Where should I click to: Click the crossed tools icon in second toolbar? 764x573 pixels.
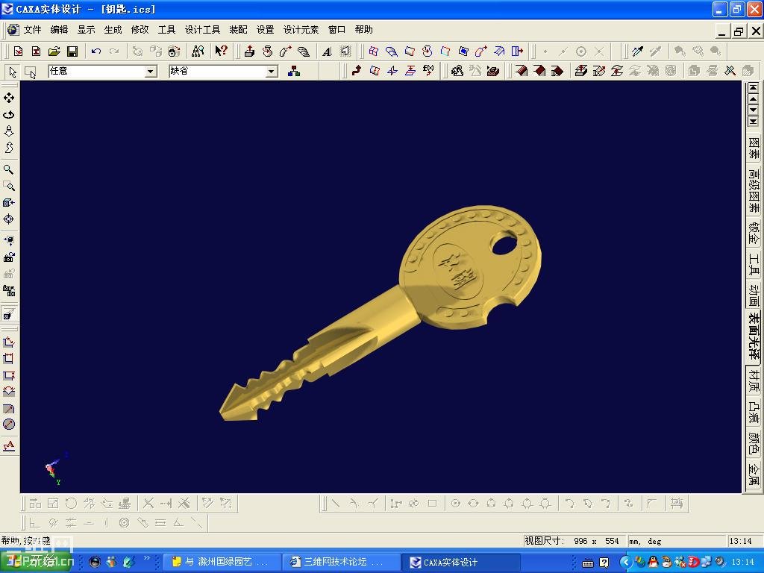[x=730, y=71]
